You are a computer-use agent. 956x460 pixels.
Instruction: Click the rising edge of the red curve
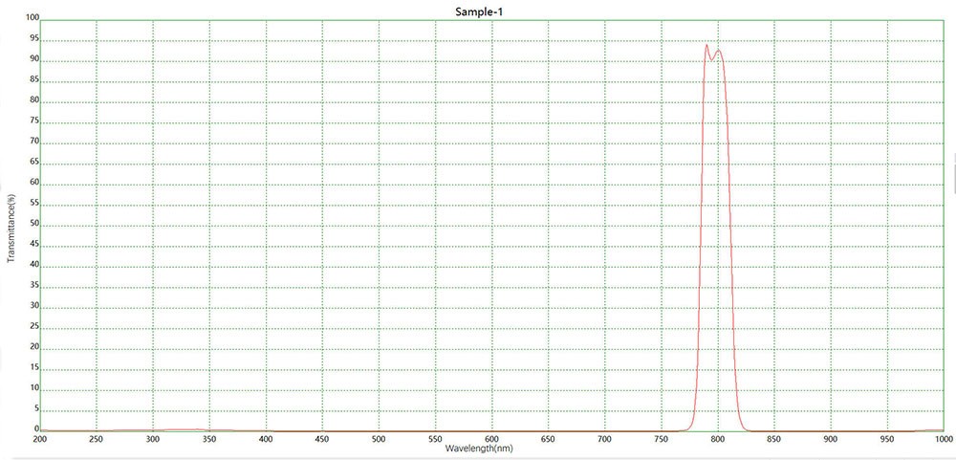[701, 239]
